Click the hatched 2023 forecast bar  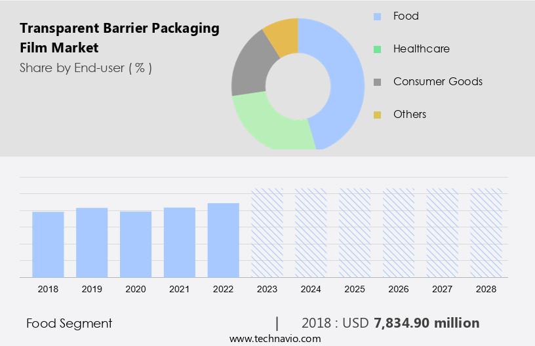(x=267, y=233)
